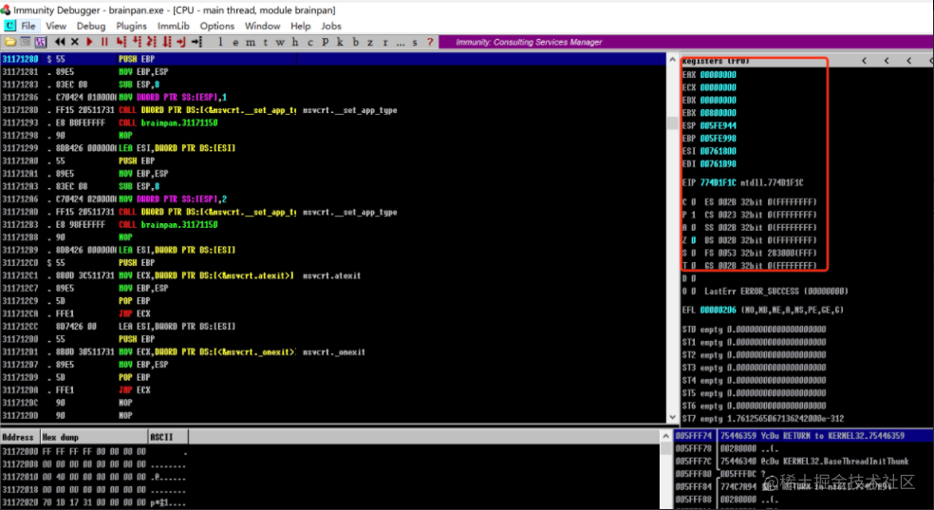Show Executable modules with 'e' icon

click(x=235, y=42)
